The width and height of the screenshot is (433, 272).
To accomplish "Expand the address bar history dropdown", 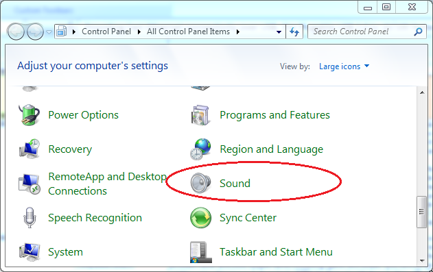I will click(279, 32).
